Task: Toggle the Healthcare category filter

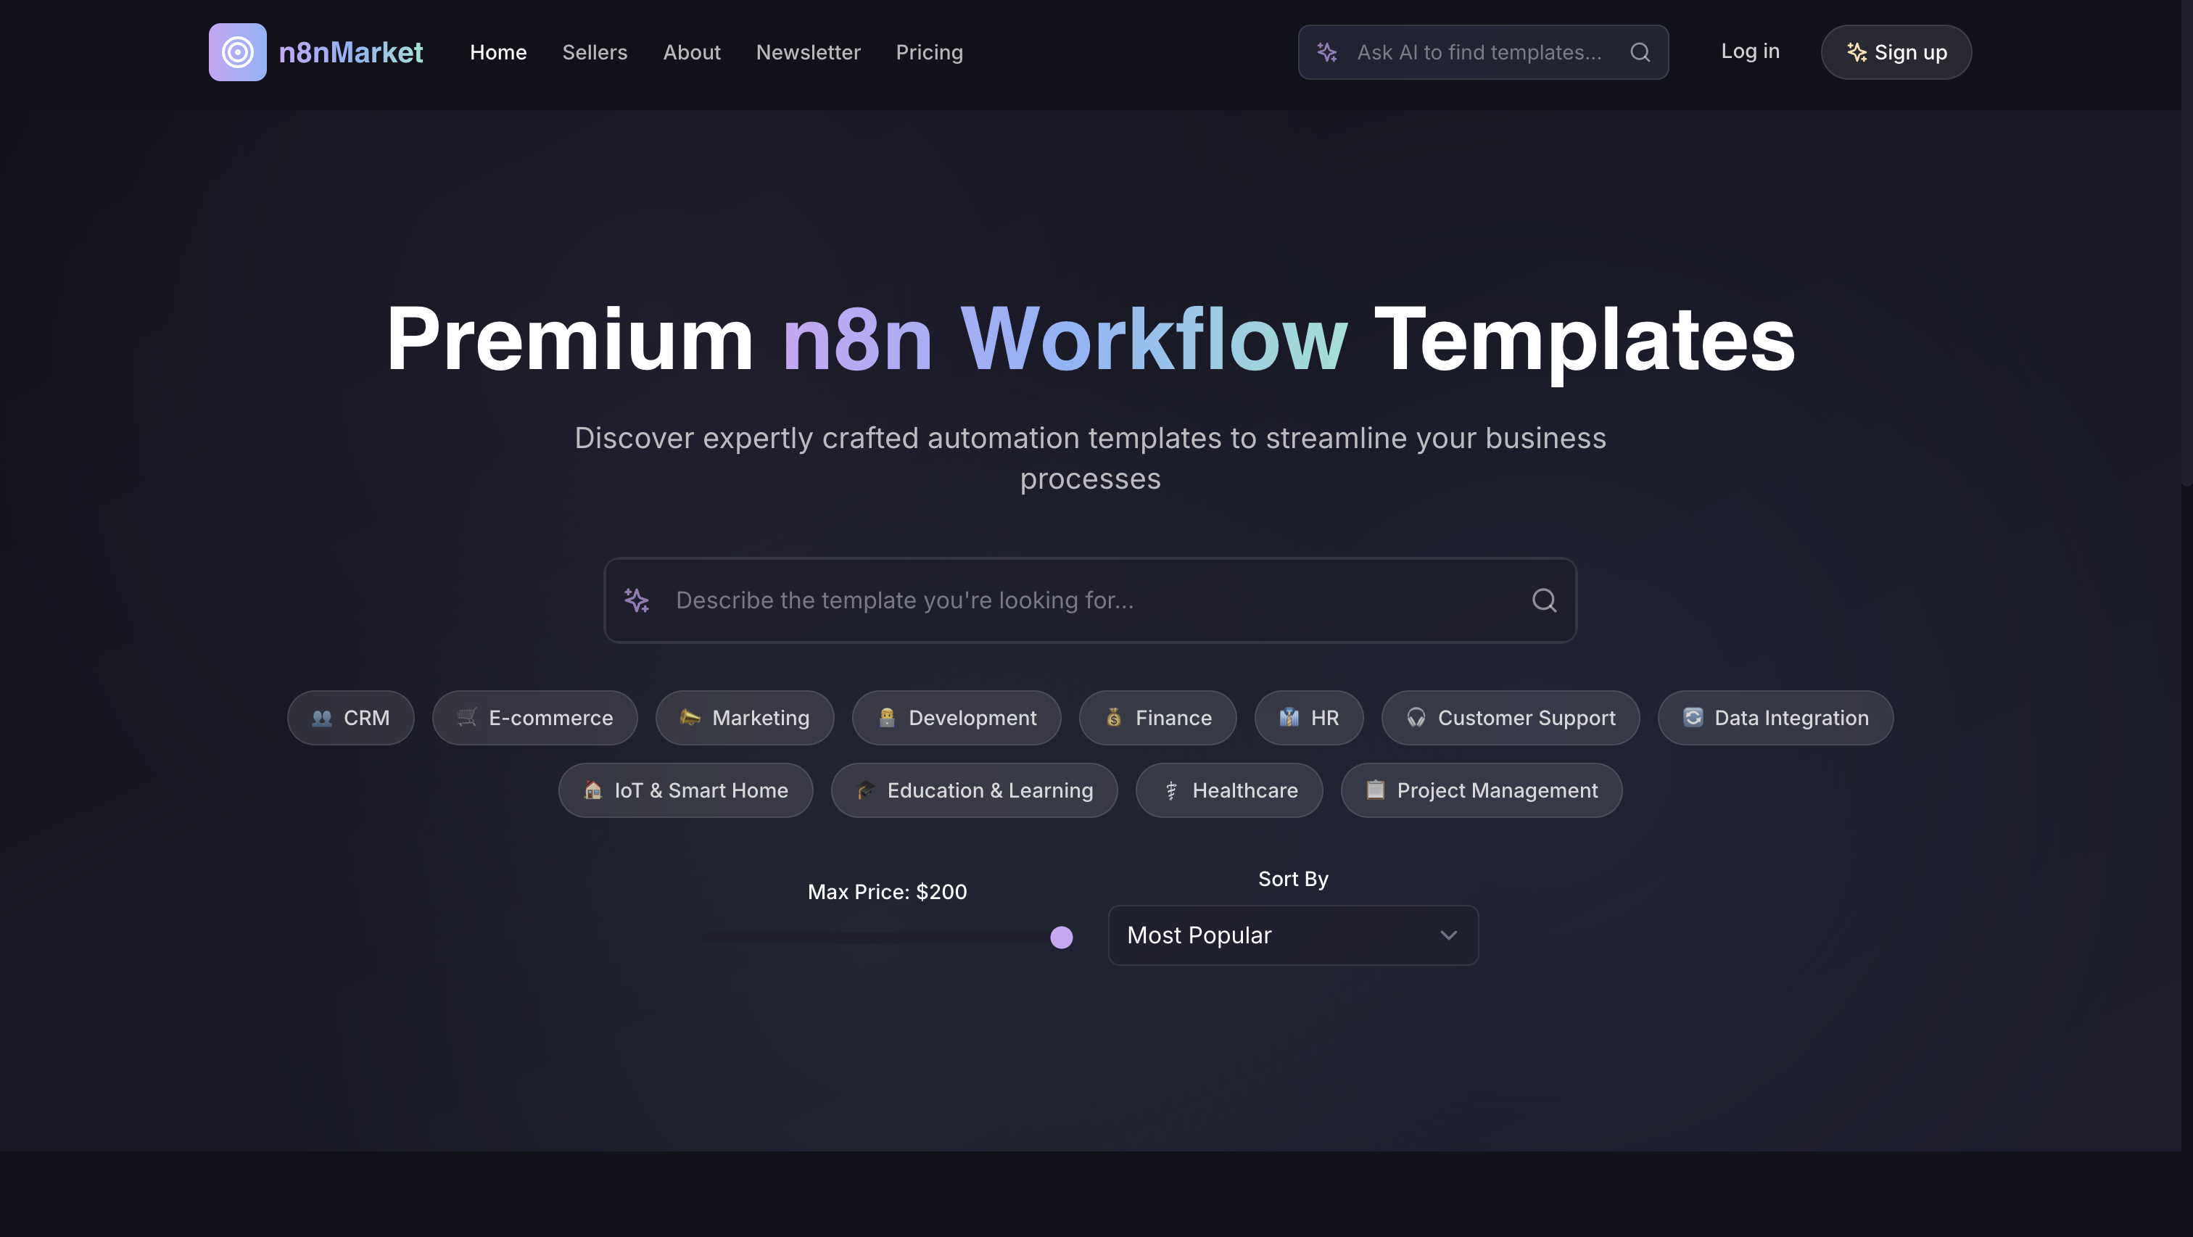Action: click(x=1228, y=790)
